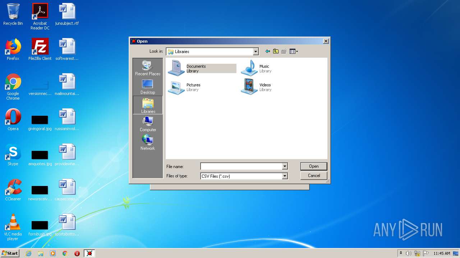Select Recycle Bin desktop icon
460x258 pixels.
click(13, 15)
